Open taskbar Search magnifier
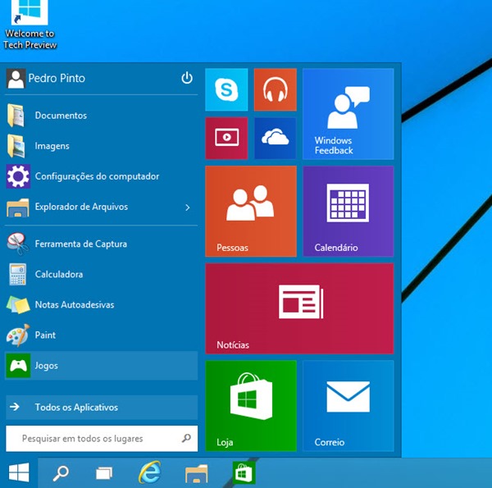492x488 pixels. 61,473
